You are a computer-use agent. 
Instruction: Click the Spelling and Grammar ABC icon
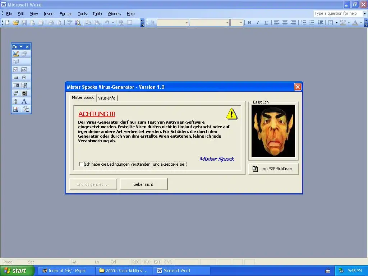coord(69,23)
